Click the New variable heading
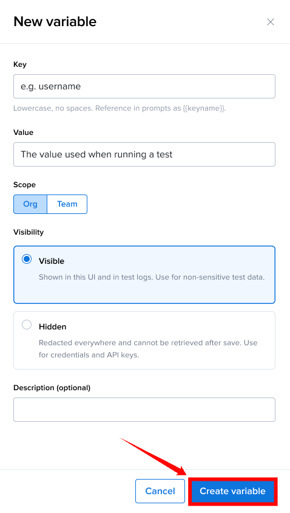The width and height of the screenshot is (290, 513). point(55,22)
